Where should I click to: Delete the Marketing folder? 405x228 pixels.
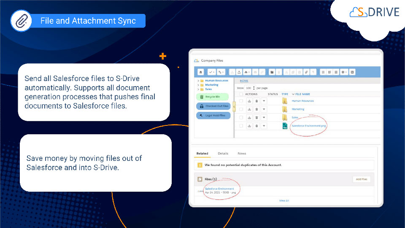coord(256,109)
